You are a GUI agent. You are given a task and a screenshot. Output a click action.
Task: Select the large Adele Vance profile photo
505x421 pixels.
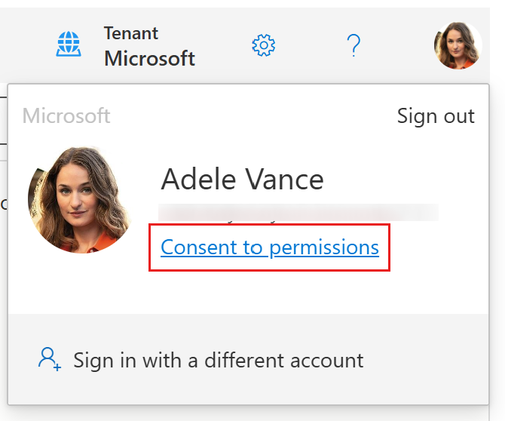[81, 200]
